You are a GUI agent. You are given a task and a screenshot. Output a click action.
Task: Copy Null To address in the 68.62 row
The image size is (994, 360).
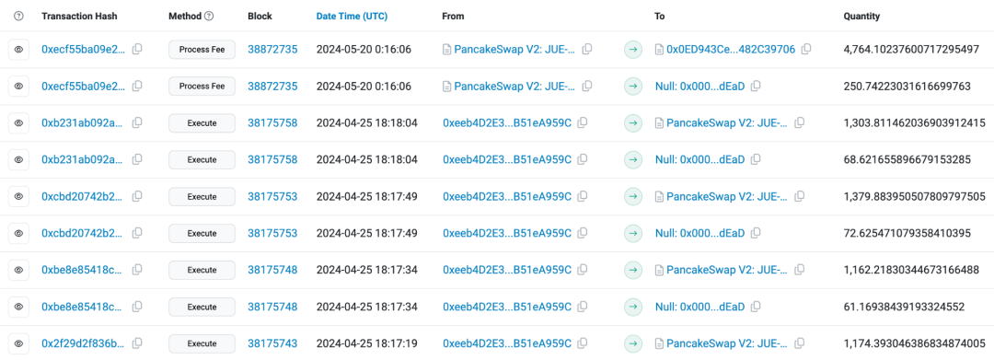[756, 159]
